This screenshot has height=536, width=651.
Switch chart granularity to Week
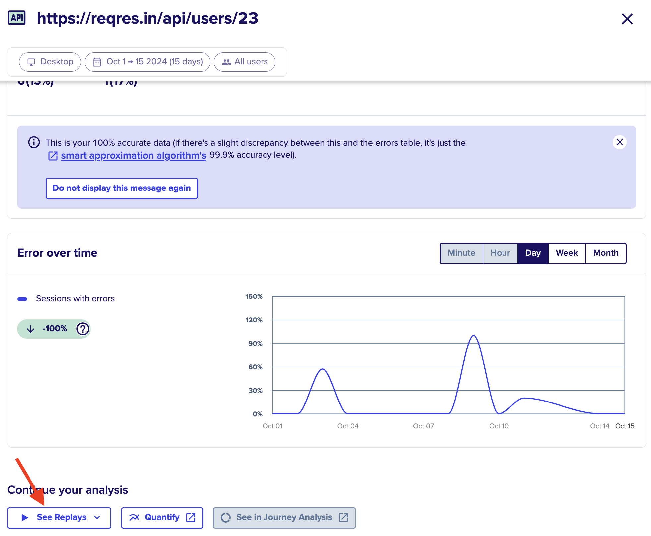pos(567,253)
